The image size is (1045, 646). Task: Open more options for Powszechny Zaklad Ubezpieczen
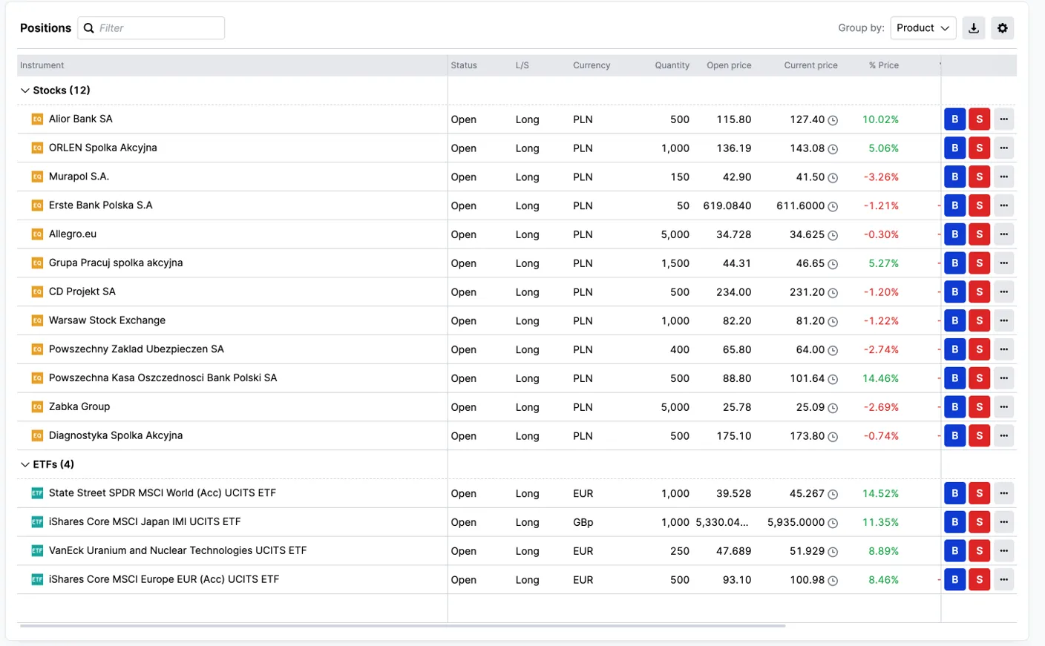tap(1003, 349)
